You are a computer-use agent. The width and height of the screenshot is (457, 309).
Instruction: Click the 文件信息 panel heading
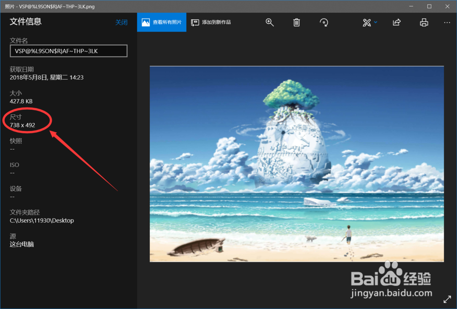coord(26,21)
